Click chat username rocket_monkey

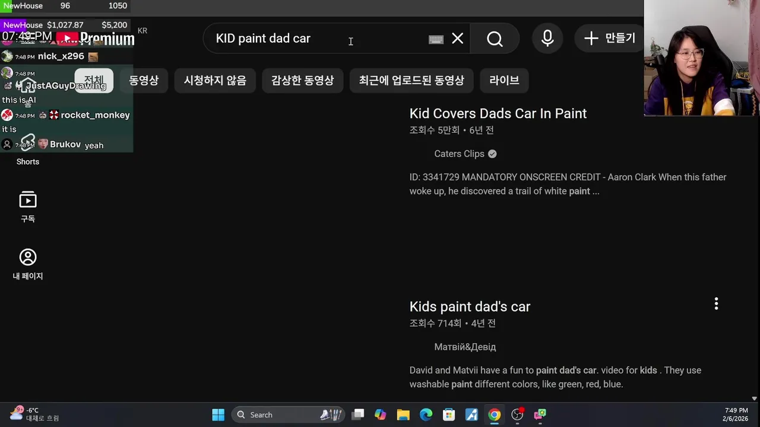pyautogui.click(x=95, y=115)
